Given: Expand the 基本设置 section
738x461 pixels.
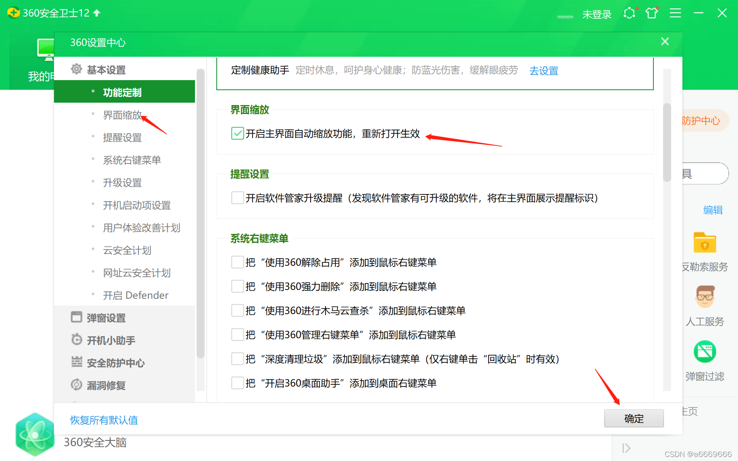Looking at the screenshot, I should [106, 70].
